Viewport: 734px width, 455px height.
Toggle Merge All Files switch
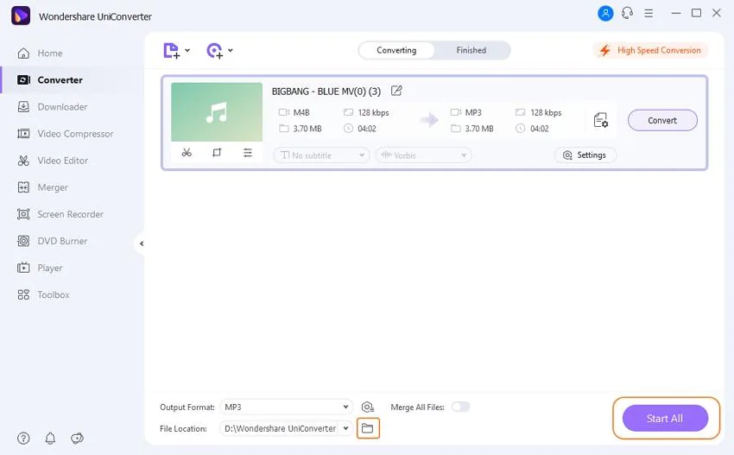click(460, 407)
